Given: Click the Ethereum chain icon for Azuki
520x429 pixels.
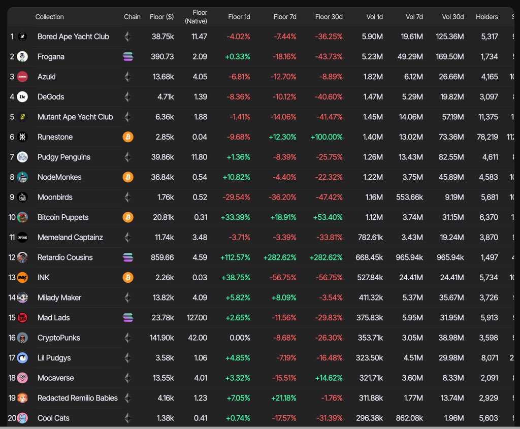Looking at the screenshot, I should [x=127, y=77].
